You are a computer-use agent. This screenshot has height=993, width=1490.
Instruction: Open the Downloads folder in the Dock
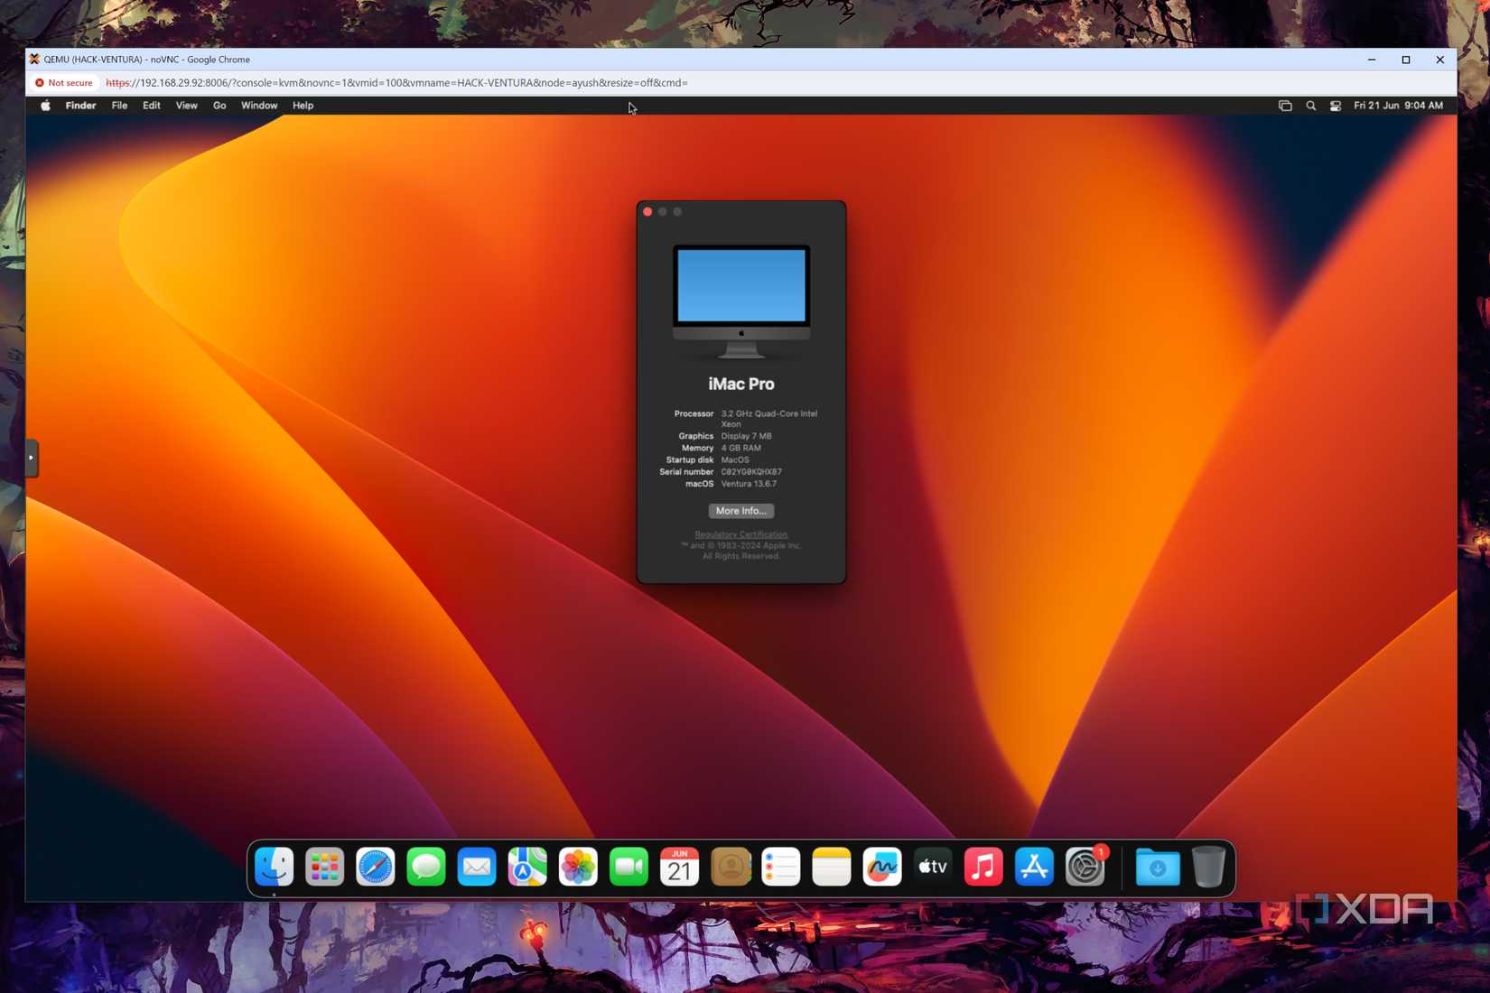[x=1158, y=868]
